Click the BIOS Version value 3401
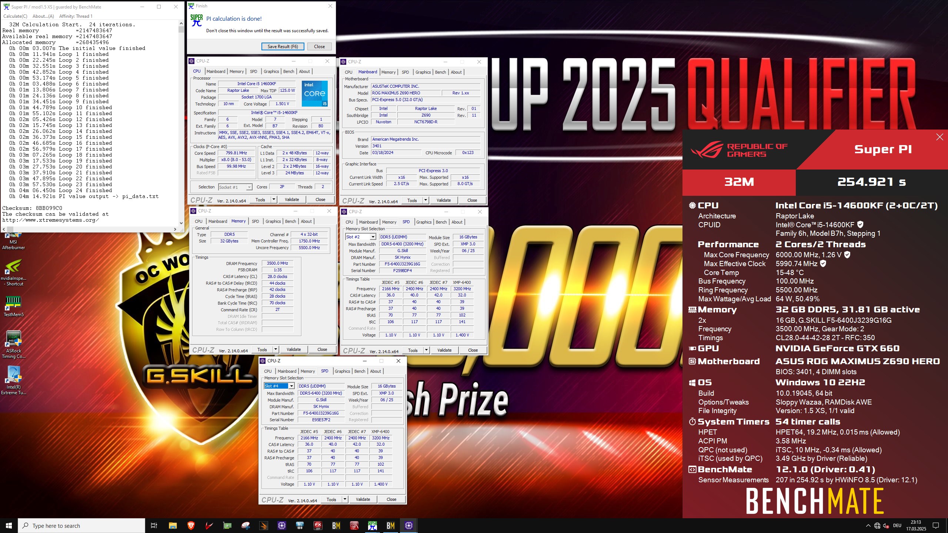Screen dimensions: 948x533 tap(425, 146)
